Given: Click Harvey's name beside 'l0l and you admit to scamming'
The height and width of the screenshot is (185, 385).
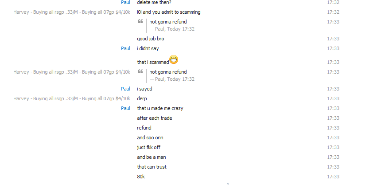Looking at the screenshot, I should tap(72, 12).
